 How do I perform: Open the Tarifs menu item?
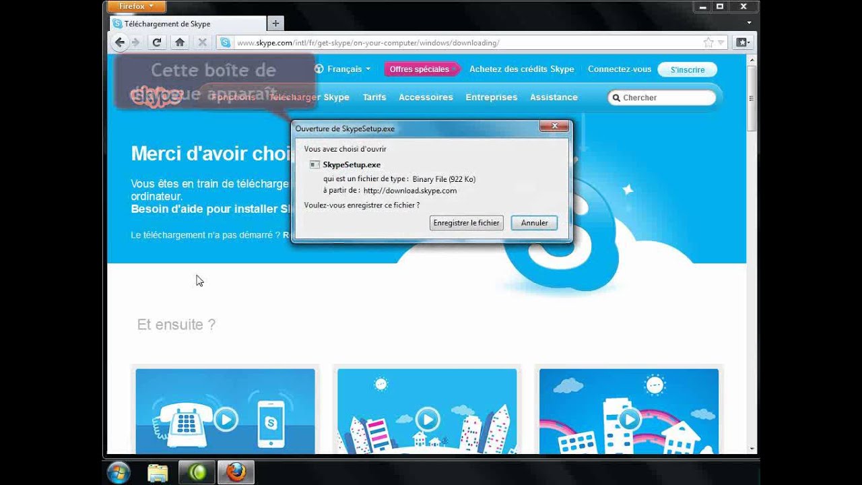(374, 97)
